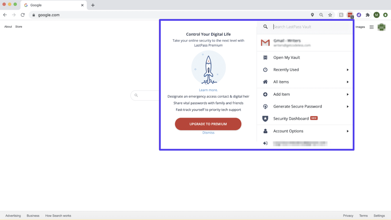Click the clock icon for Recently Used
The image size is (391, 220).
tap(265, 70)
